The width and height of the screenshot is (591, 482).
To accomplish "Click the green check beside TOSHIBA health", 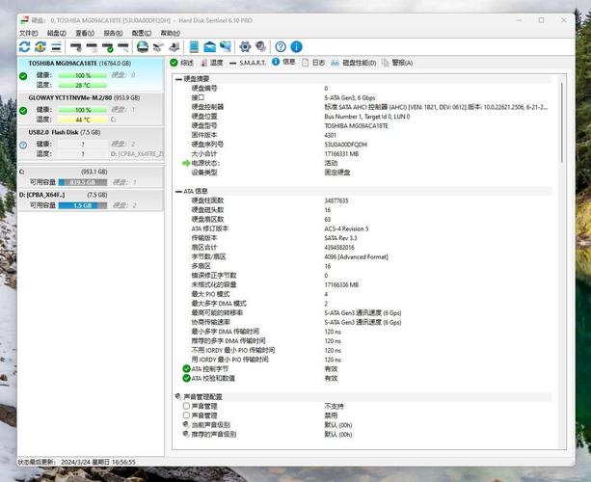I will coord(23,76).
